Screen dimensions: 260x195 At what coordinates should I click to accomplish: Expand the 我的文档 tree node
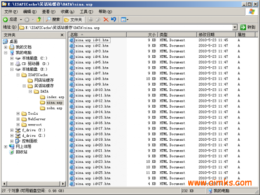pos(5,47)
